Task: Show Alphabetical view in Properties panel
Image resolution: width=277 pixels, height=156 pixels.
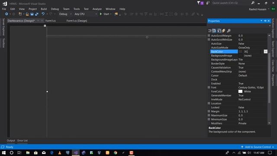Action: pos(214,31)
